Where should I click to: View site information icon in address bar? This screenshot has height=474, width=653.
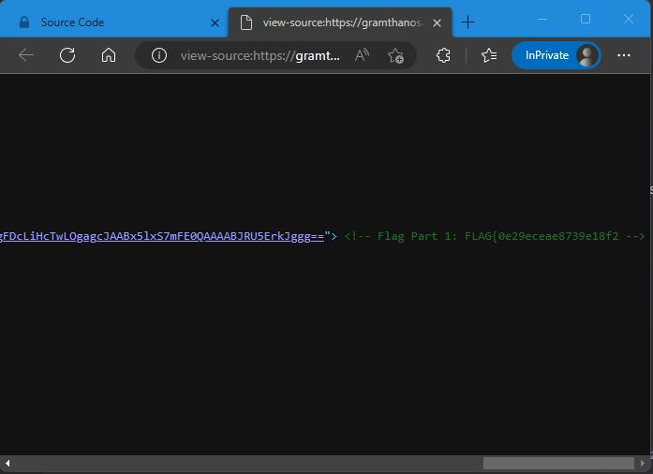click(159, 55)
